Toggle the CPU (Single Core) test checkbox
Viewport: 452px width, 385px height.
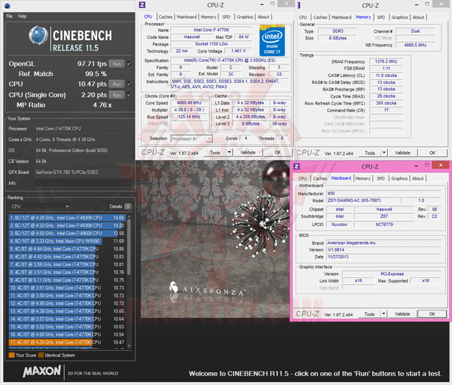click(x=129, y=95)
